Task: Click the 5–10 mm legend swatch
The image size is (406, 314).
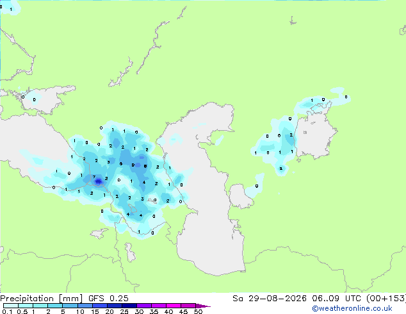Action: [70, 306]
